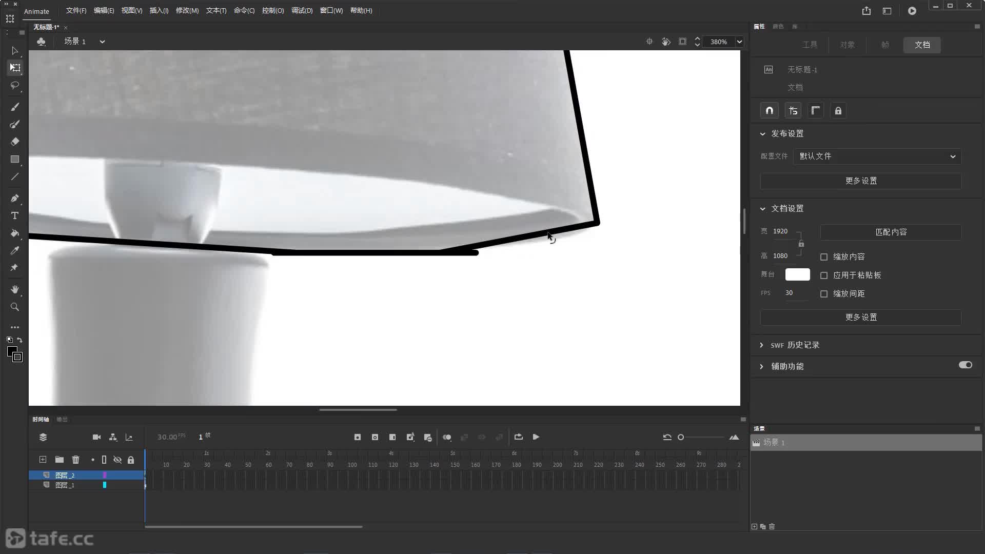Swap stroke and fill colors
Screen dimensions: 985x554
click(19, 340)
